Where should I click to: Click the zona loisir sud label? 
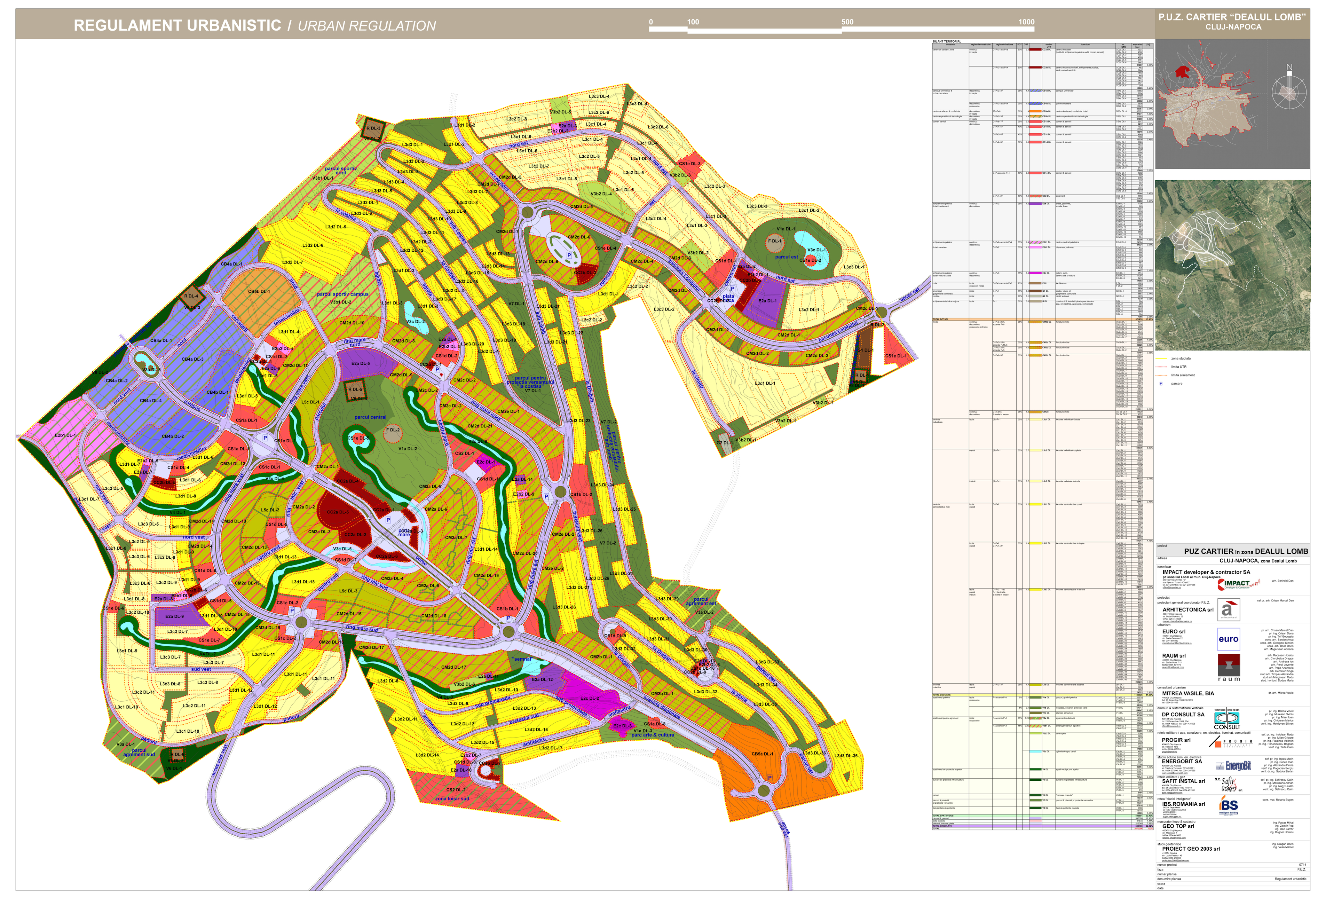(452, 799)
